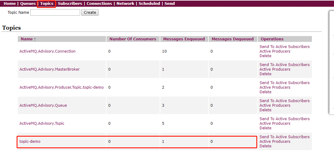This screenshot has width=334, height=155.
Task: View Active Producers of ActiveMQ.Advisory.MasterBroker
Action: (x=275, y=69)
